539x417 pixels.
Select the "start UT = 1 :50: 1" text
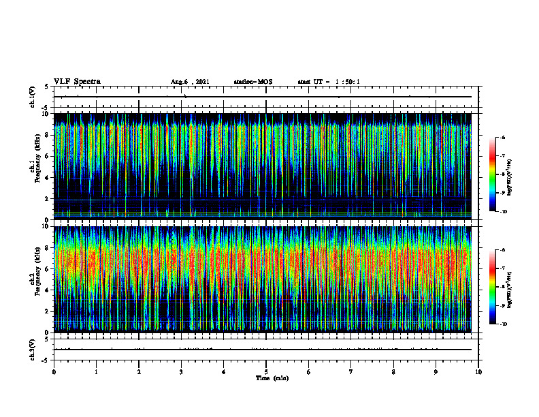pyautogui.click(x=329, y=82)
